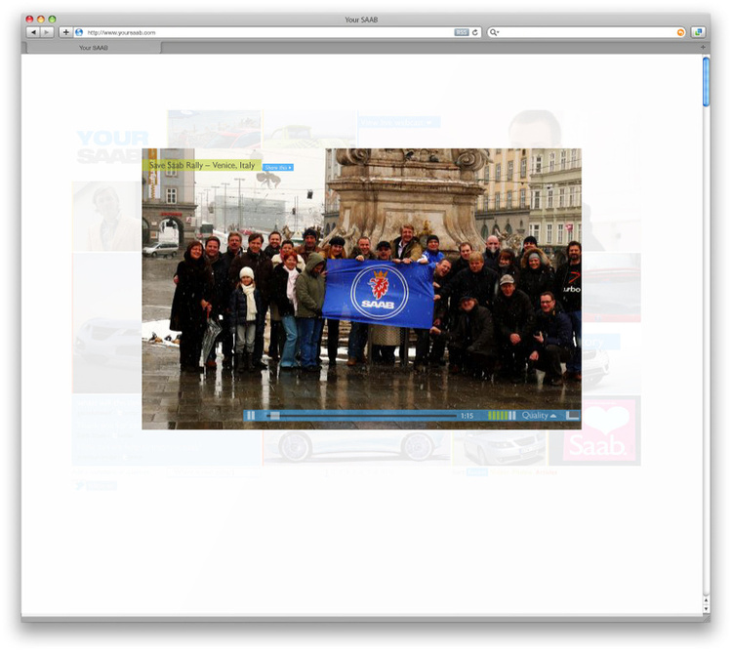Screen dimensions: 732x652
Task: Toggle fullscreen in the video player
Action: coord(572,416)
